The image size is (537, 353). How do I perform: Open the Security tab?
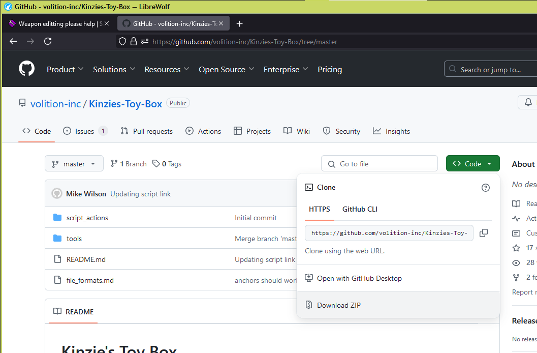click(341, 131)
